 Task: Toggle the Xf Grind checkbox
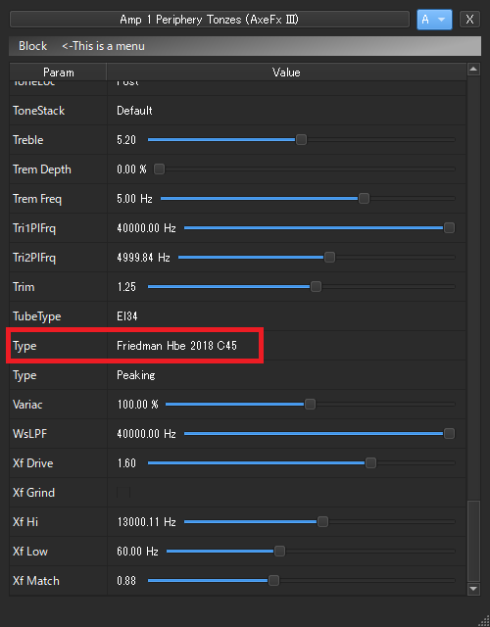pyautogui.click(x=123, y=492)
